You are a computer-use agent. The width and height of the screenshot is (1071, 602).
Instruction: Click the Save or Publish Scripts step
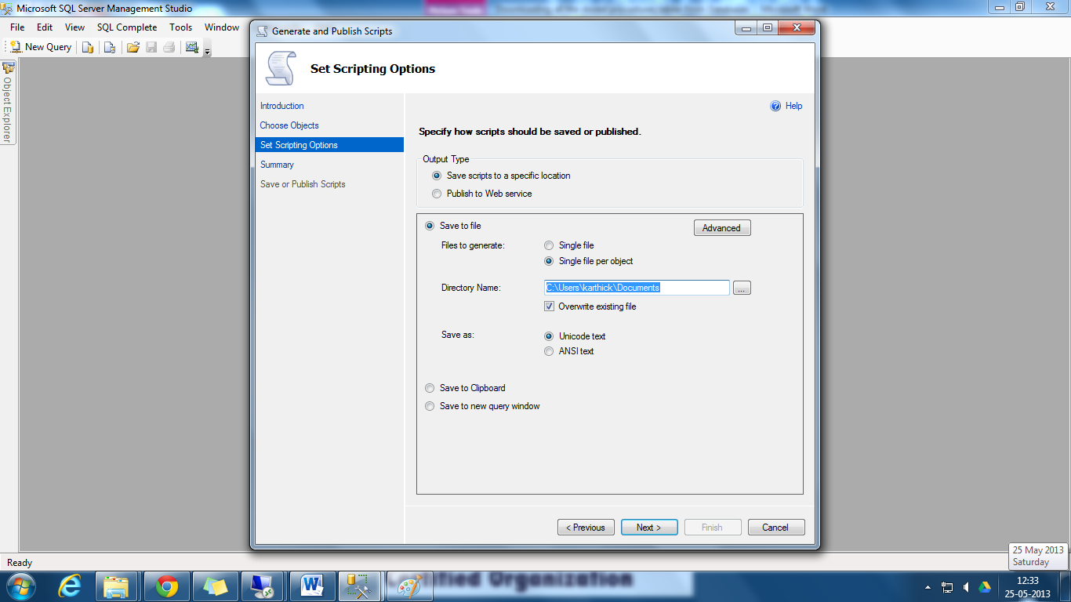pyautogui.click(x=303, y=184)
